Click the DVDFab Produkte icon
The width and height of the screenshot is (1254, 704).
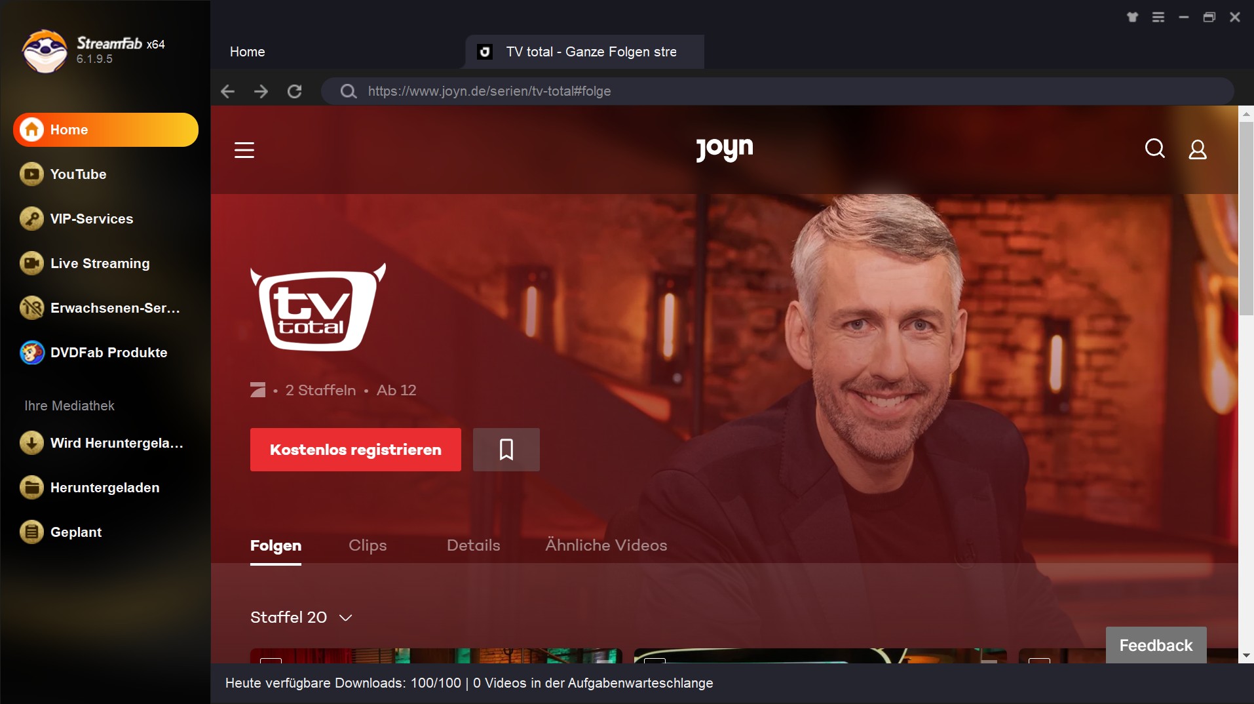pos(31,353)
